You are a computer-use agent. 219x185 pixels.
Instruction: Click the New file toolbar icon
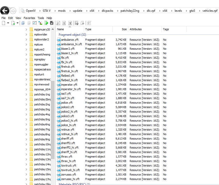[3, 23]
